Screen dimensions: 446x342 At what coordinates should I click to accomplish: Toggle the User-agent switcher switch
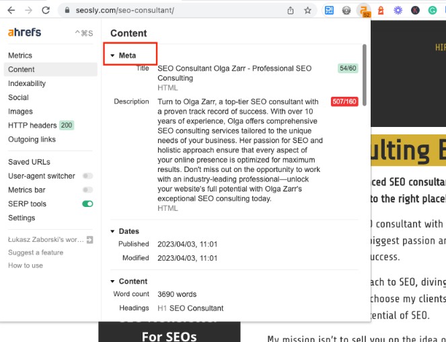coord(87,176)
